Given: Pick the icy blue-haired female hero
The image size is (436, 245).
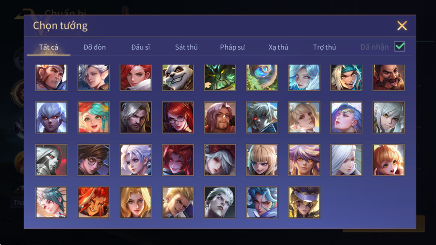Looking at the screenshot, I should [304, 77].
